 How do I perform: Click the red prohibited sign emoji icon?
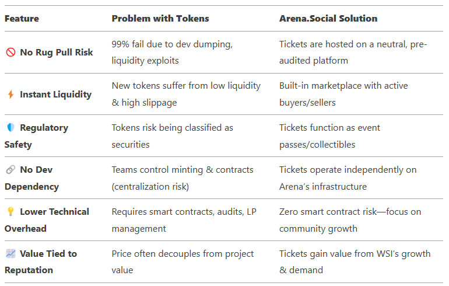(x=10, y=52)
